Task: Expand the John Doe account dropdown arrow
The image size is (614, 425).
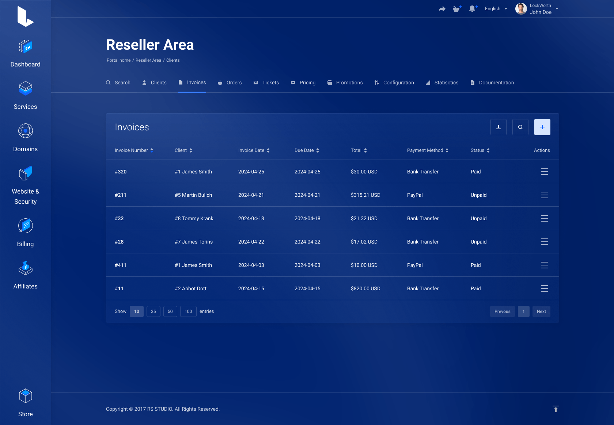Action: tap(557, 9)
